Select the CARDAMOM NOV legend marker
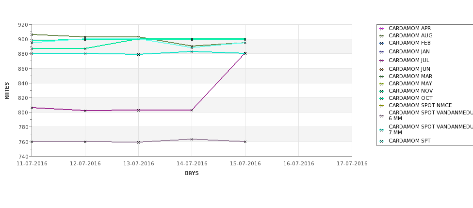473x208 pixels. point(382,91)
